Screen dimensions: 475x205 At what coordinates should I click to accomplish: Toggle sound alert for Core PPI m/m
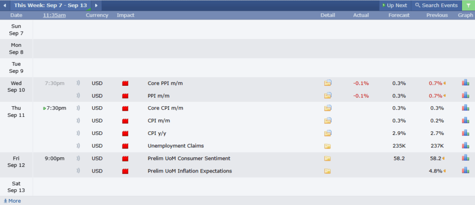click(x=78, y=83)
